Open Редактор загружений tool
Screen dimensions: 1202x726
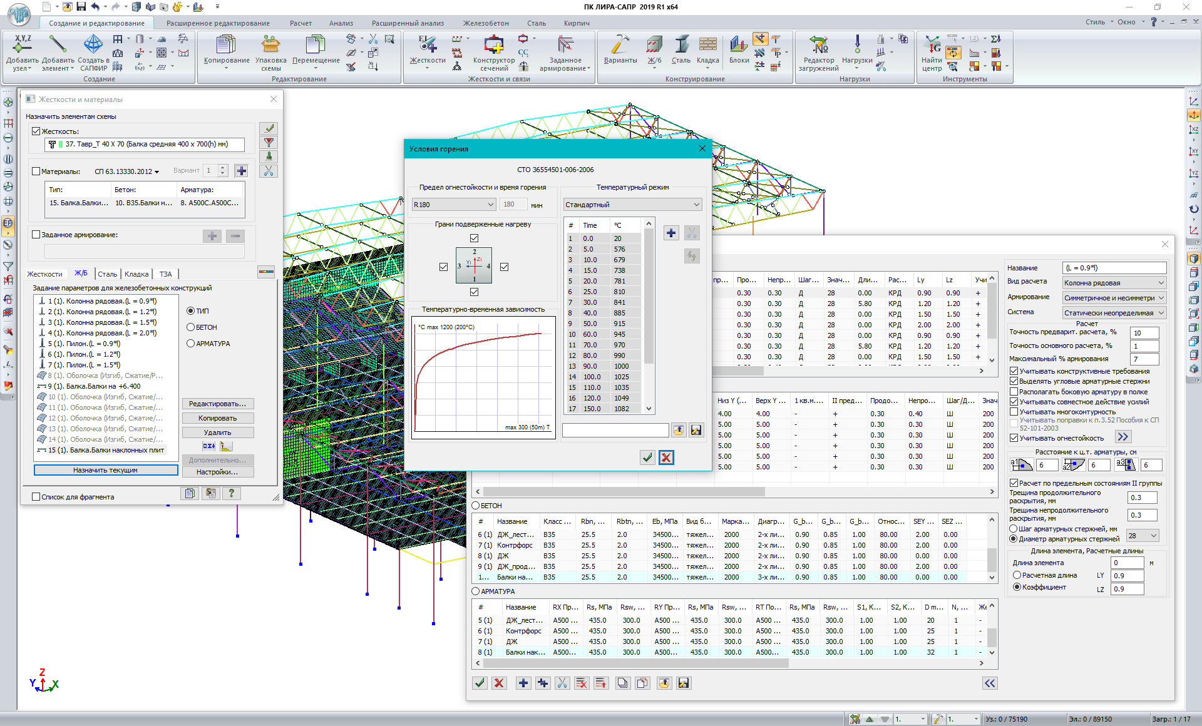818,44
